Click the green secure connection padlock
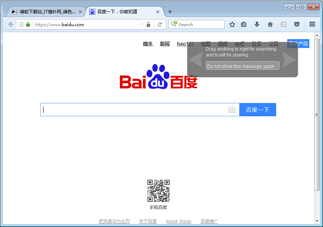This screenshot has height=227, width=323. tap(28, 24)
